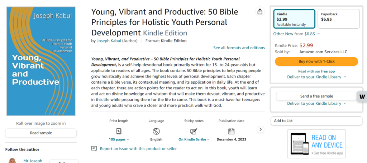This screenshot has width=367, height=163.
Task: Select the Kindle $2.99 format option
Action: [x=294, y=19]
